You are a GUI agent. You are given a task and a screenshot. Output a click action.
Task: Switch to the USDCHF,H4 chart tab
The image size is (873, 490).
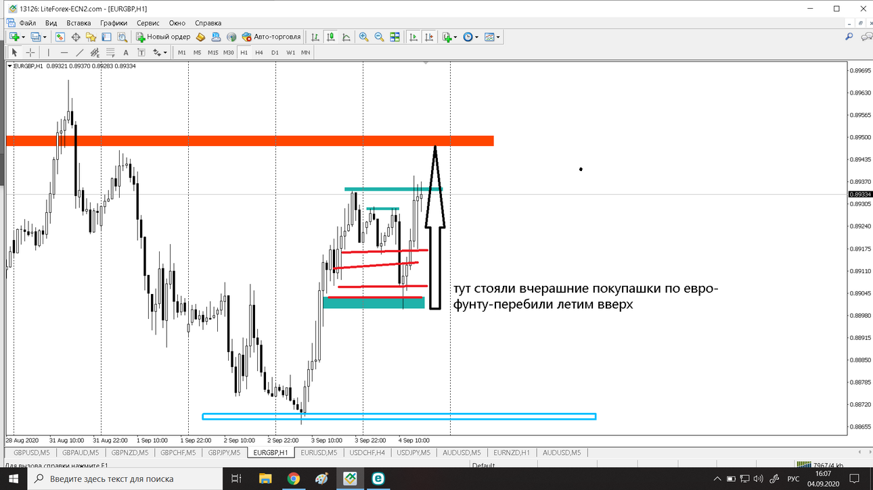coord(367,453)
